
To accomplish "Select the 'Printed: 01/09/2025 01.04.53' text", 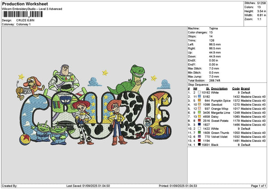I will tap(178, 186).
